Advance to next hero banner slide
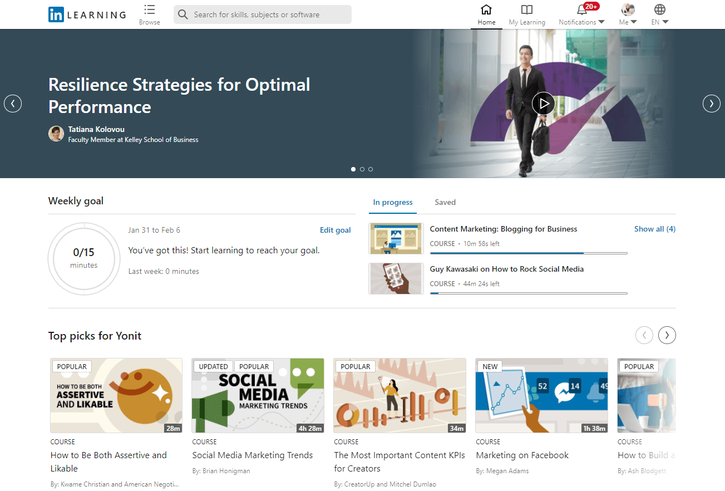Screen dimensions: 725x491 [x=712, y=104]
